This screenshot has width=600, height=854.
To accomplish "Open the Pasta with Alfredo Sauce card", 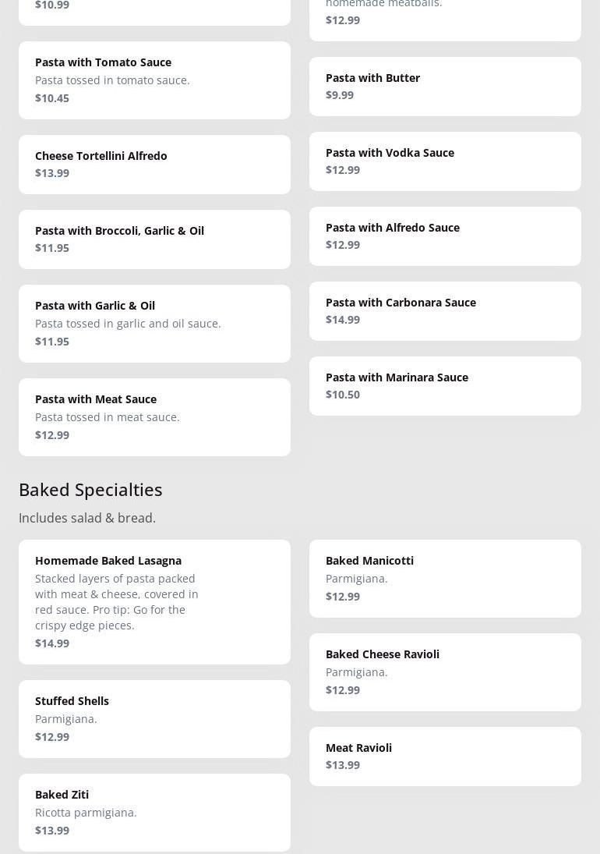I will point(445,236).
